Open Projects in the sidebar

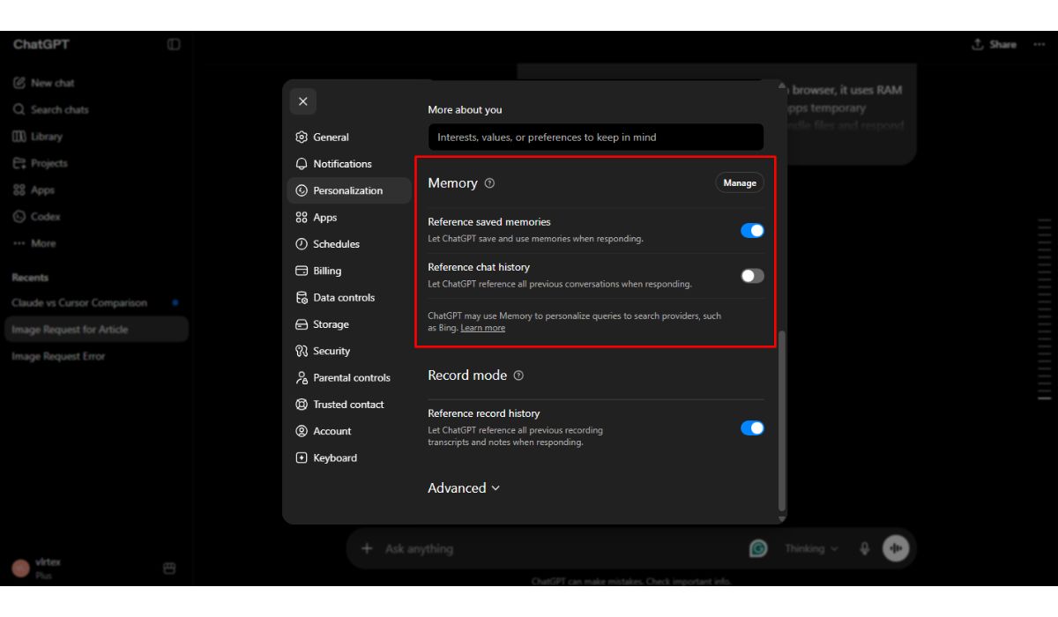tap(97, 163)
